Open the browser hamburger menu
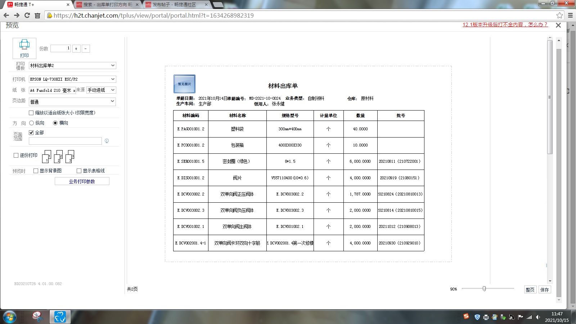 point(570,15)
